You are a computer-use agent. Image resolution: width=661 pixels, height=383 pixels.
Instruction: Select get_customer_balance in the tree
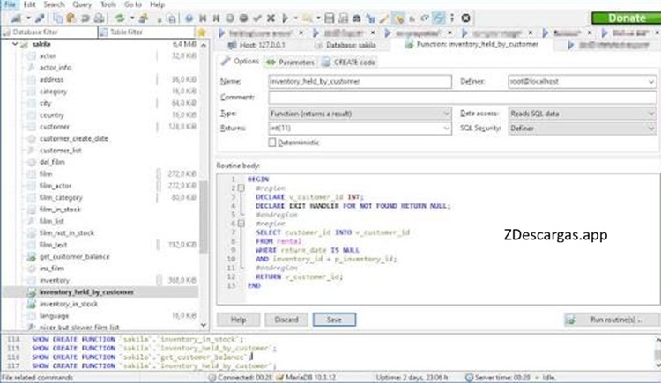point(74,256)
